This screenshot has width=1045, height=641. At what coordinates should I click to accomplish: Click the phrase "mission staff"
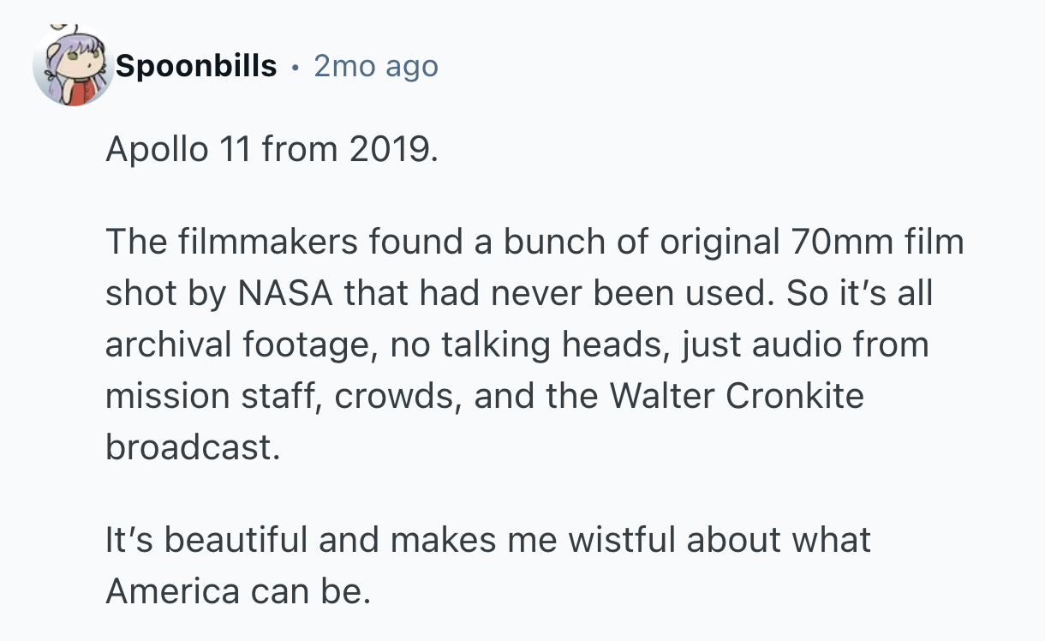pyautogui.click(x=213, y=397)
